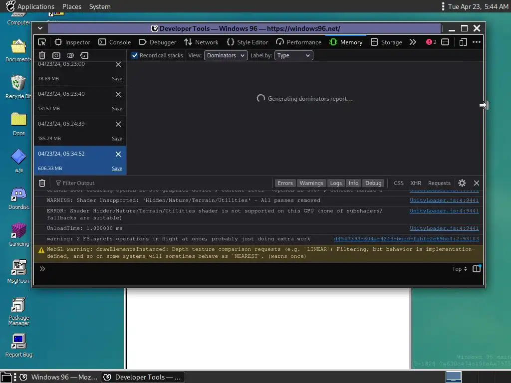Save the 606.33 MB snapshot
511x383 pixels.
tap(117, 169)
